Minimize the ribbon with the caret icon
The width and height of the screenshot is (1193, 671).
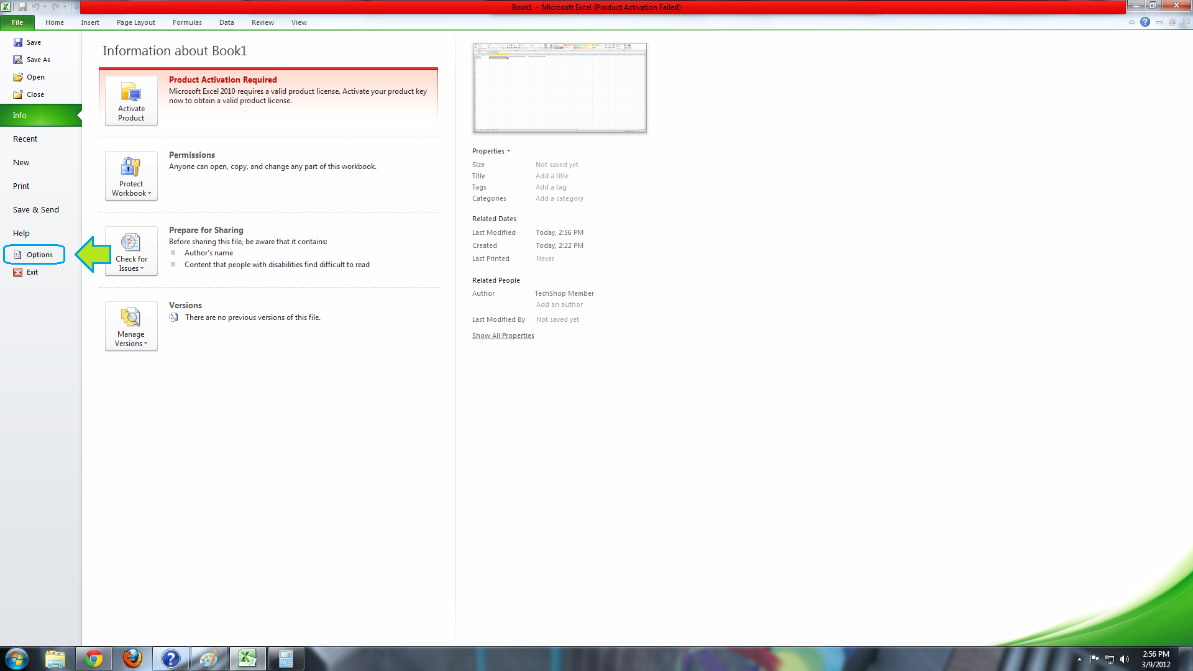(1131, 22)
